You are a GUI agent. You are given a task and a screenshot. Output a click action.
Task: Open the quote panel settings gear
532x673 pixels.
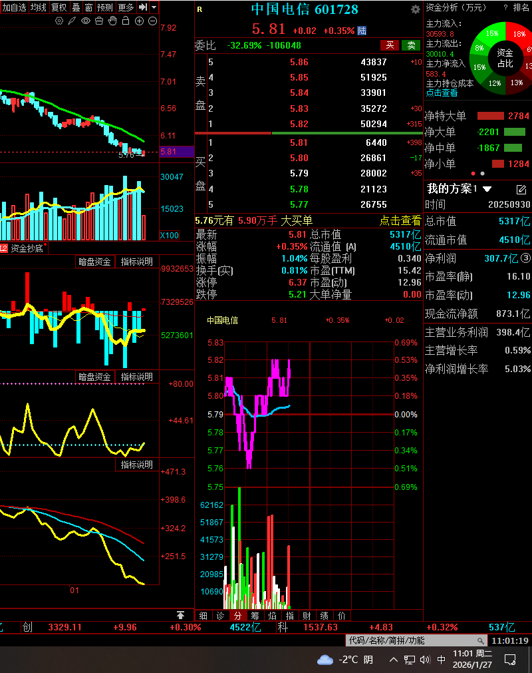(x=416, y=9)
